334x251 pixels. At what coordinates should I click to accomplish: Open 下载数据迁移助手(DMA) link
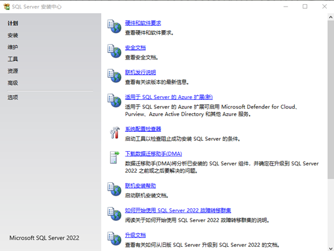(x=153, y=153)
